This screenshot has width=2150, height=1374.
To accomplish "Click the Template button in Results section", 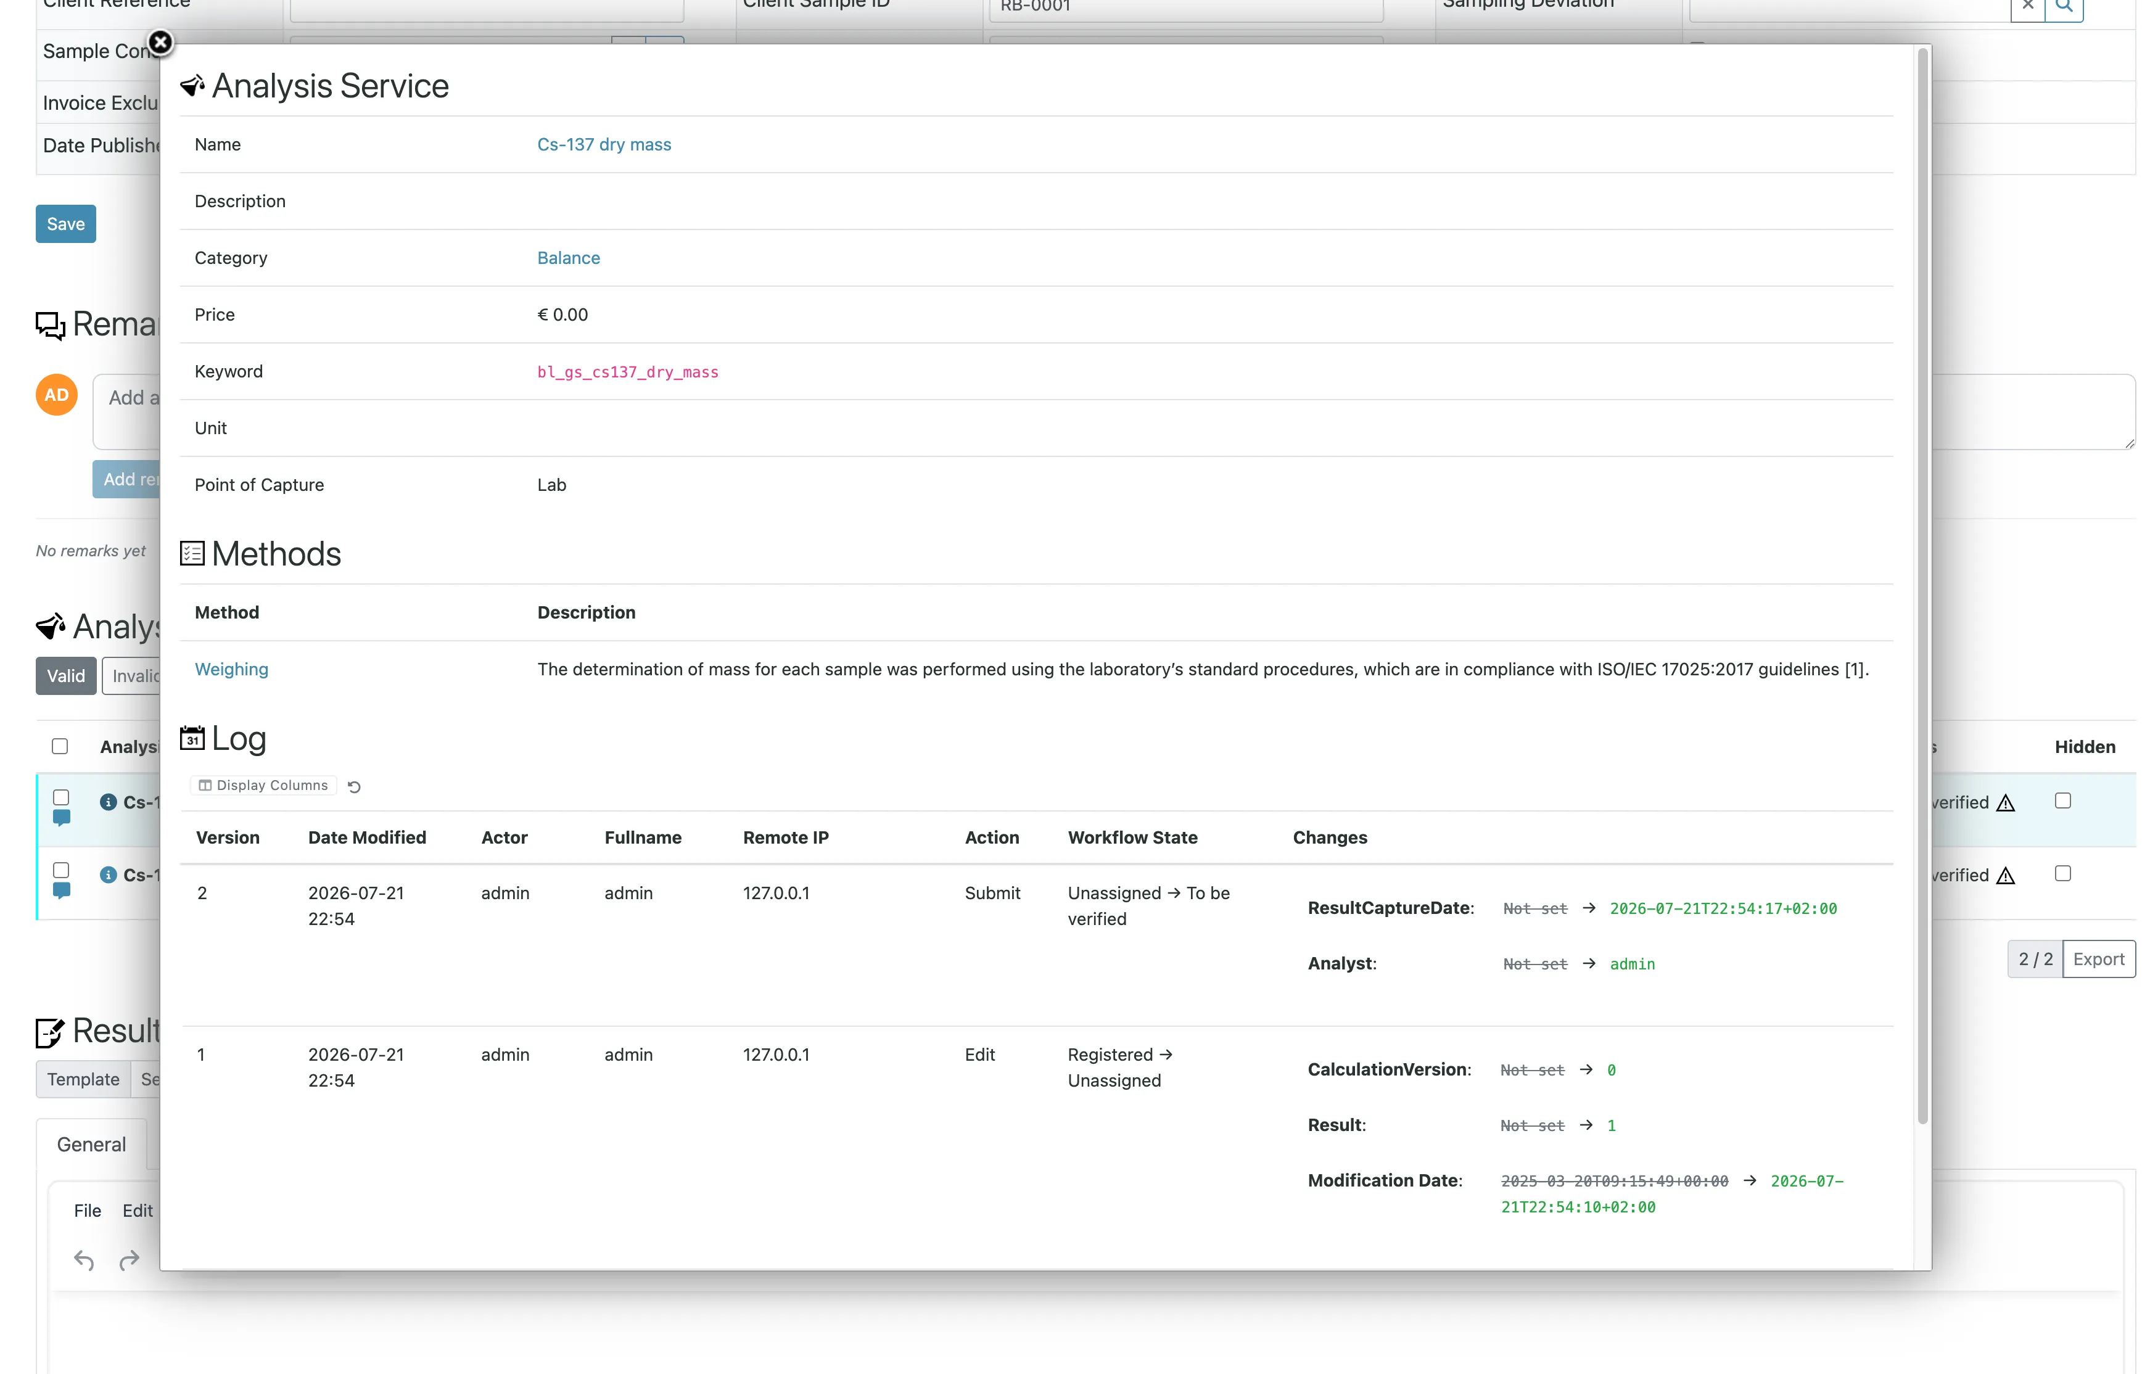I will click(83, 1079).
